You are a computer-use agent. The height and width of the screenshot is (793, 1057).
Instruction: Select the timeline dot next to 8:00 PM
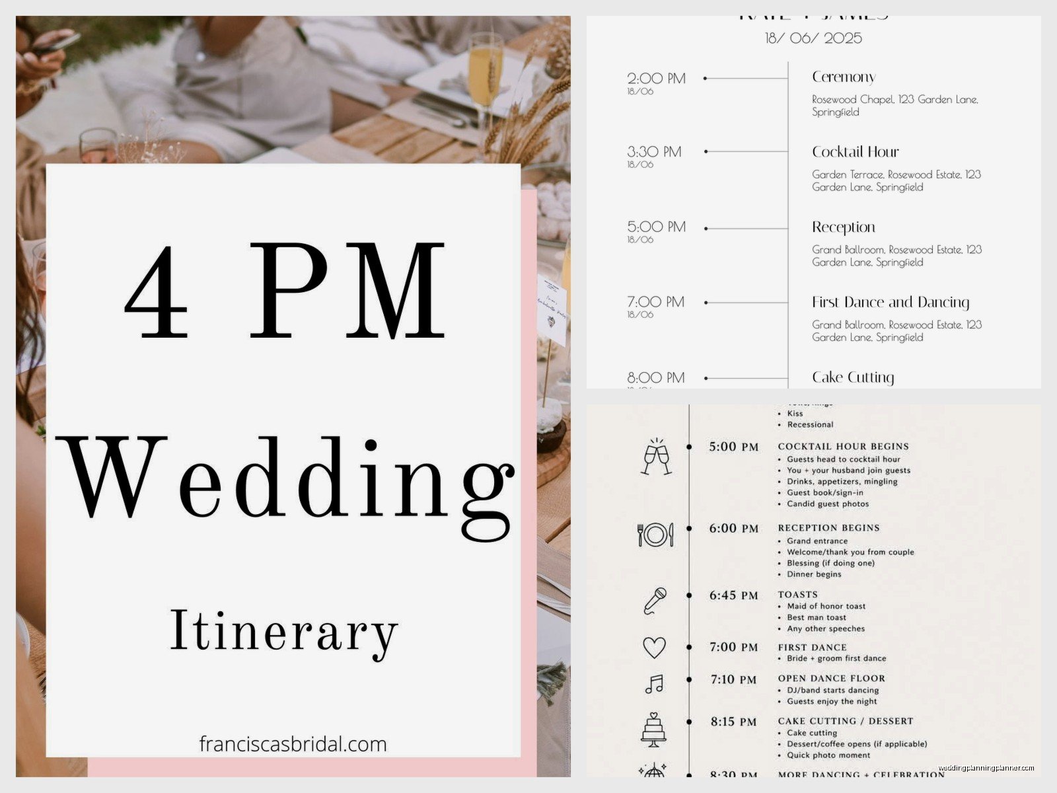pyautogui.click(x=706, y=378)
